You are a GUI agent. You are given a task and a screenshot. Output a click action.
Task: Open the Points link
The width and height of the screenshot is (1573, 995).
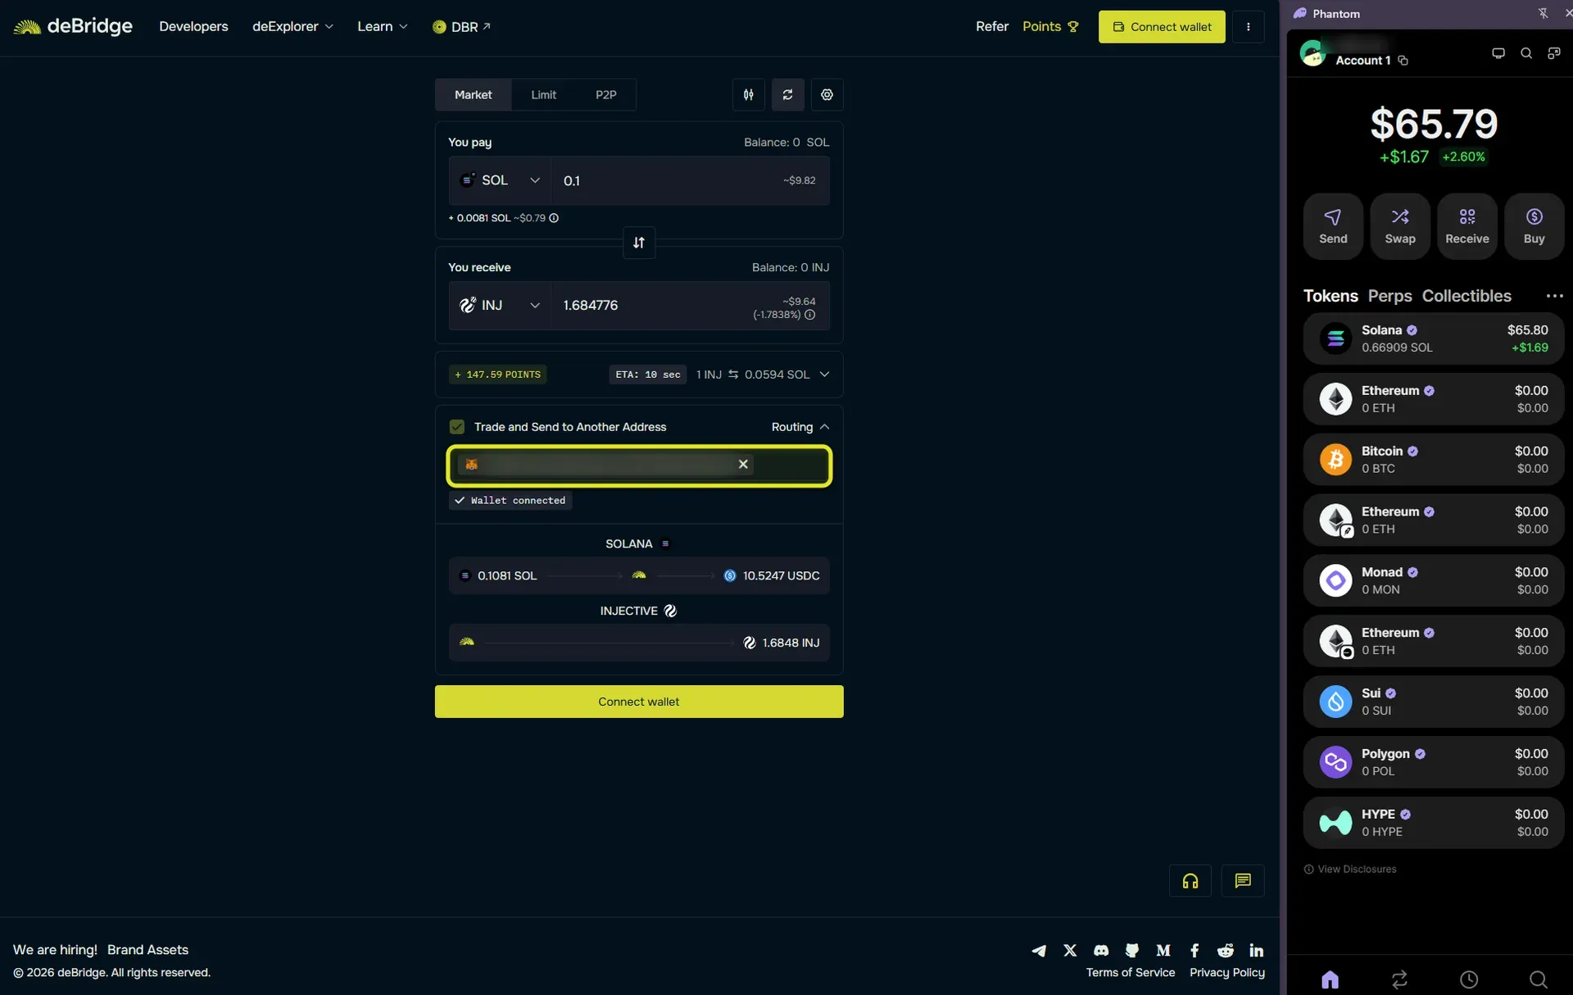1050,27
